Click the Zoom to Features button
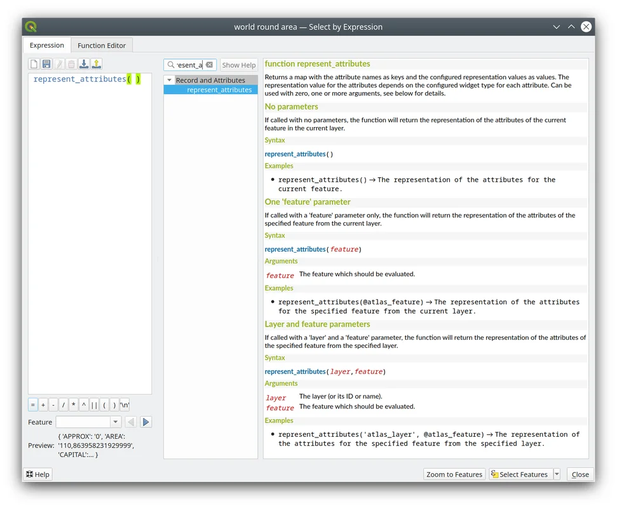Image resolution: width=617 pixels, height=508 pixels. point(454,474)
